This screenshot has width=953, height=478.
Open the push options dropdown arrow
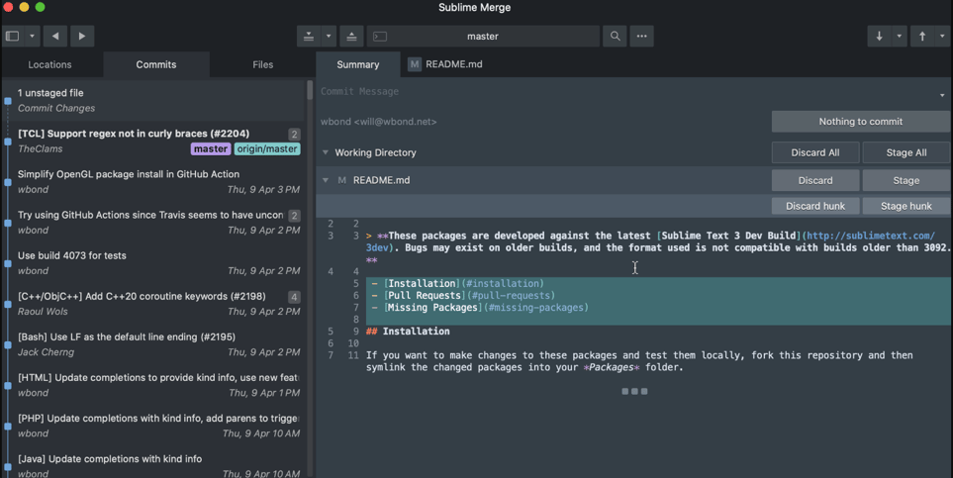tap(943, 36)
